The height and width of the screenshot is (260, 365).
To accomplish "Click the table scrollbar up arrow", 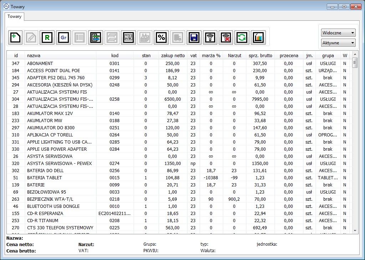I will [x=355, y=55].
